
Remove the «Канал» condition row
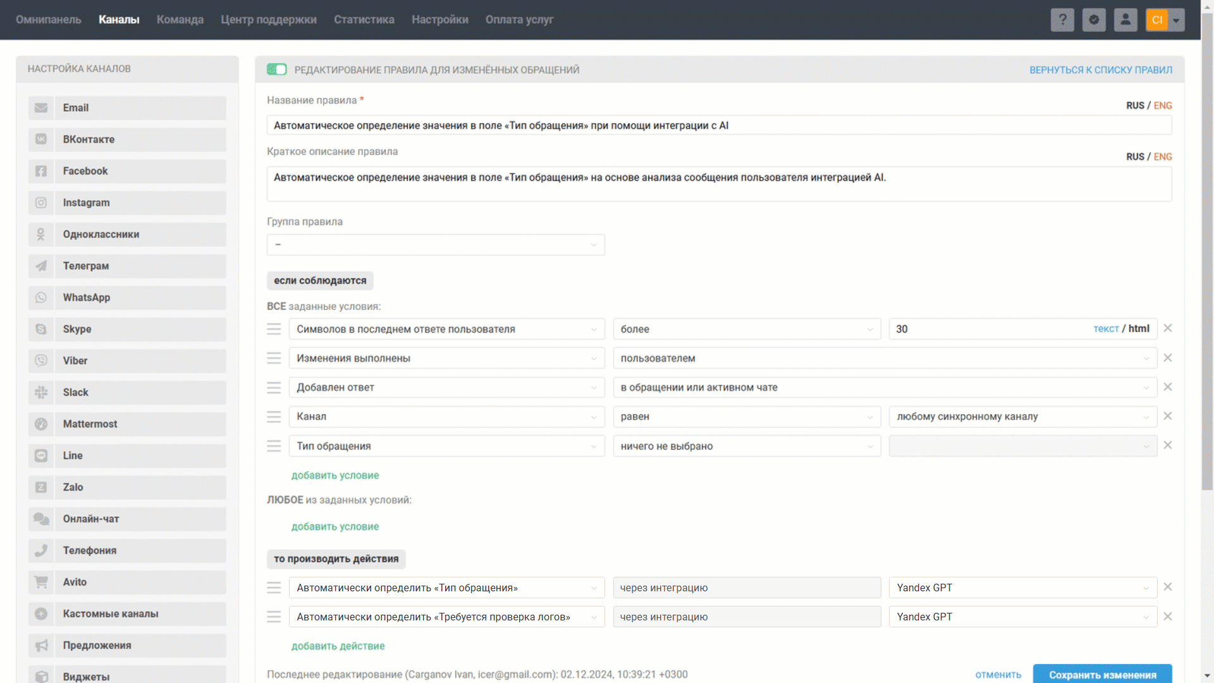pyautogui.click(x=1168, y=416)
